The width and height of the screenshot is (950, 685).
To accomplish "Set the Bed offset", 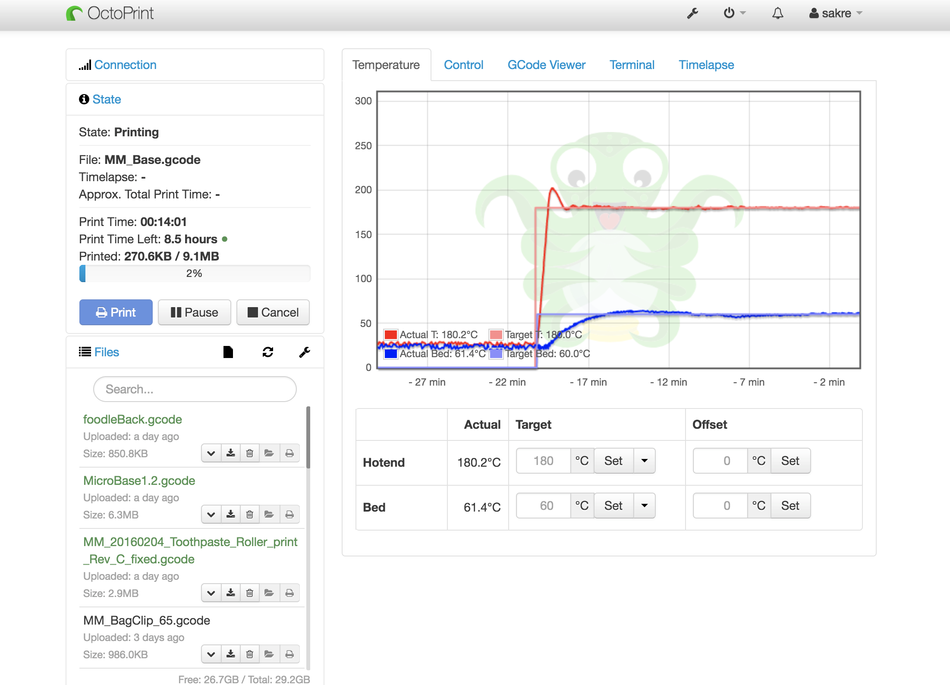I will coord(790,506).
